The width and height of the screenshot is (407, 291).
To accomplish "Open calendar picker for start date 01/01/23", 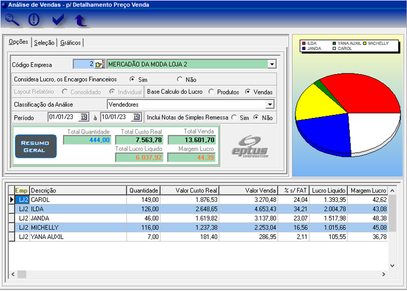I will (84, 117).
